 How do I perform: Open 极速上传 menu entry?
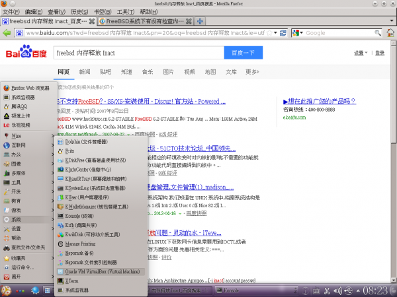[29, 115]
